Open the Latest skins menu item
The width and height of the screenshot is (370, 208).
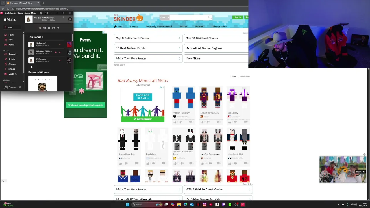pos(134,27)
